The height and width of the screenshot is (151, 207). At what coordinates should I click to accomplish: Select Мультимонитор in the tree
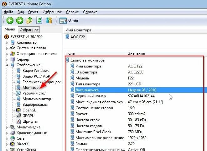(37, 99)
